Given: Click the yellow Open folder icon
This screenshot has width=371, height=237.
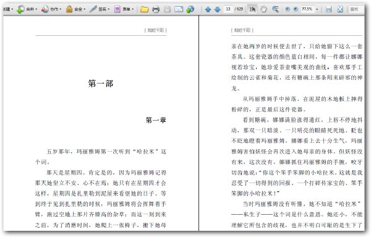Looking at the screenshot, I should 144,9.
